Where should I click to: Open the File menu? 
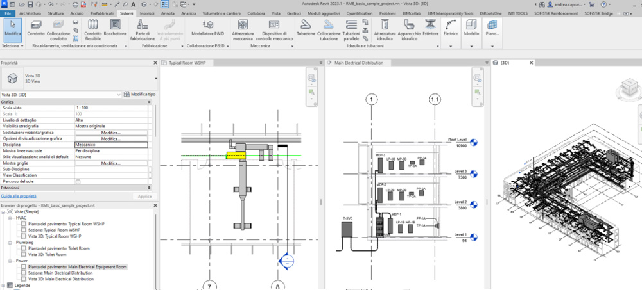[7, 13]
